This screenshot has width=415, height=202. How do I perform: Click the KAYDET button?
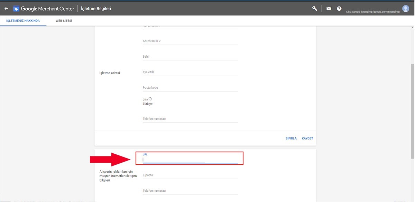[307, 138]
